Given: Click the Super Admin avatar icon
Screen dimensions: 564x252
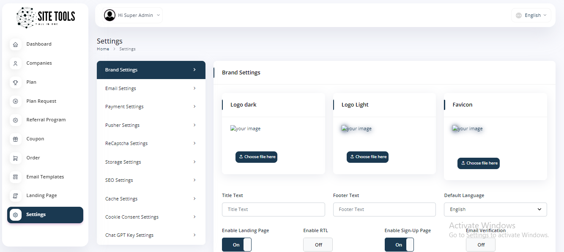Looking at the screenshot, I should click(x=110, y=15).
